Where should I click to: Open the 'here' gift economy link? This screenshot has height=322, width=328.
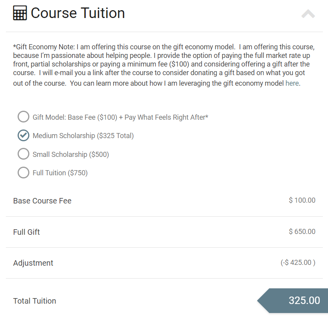(x=292, y=83)
